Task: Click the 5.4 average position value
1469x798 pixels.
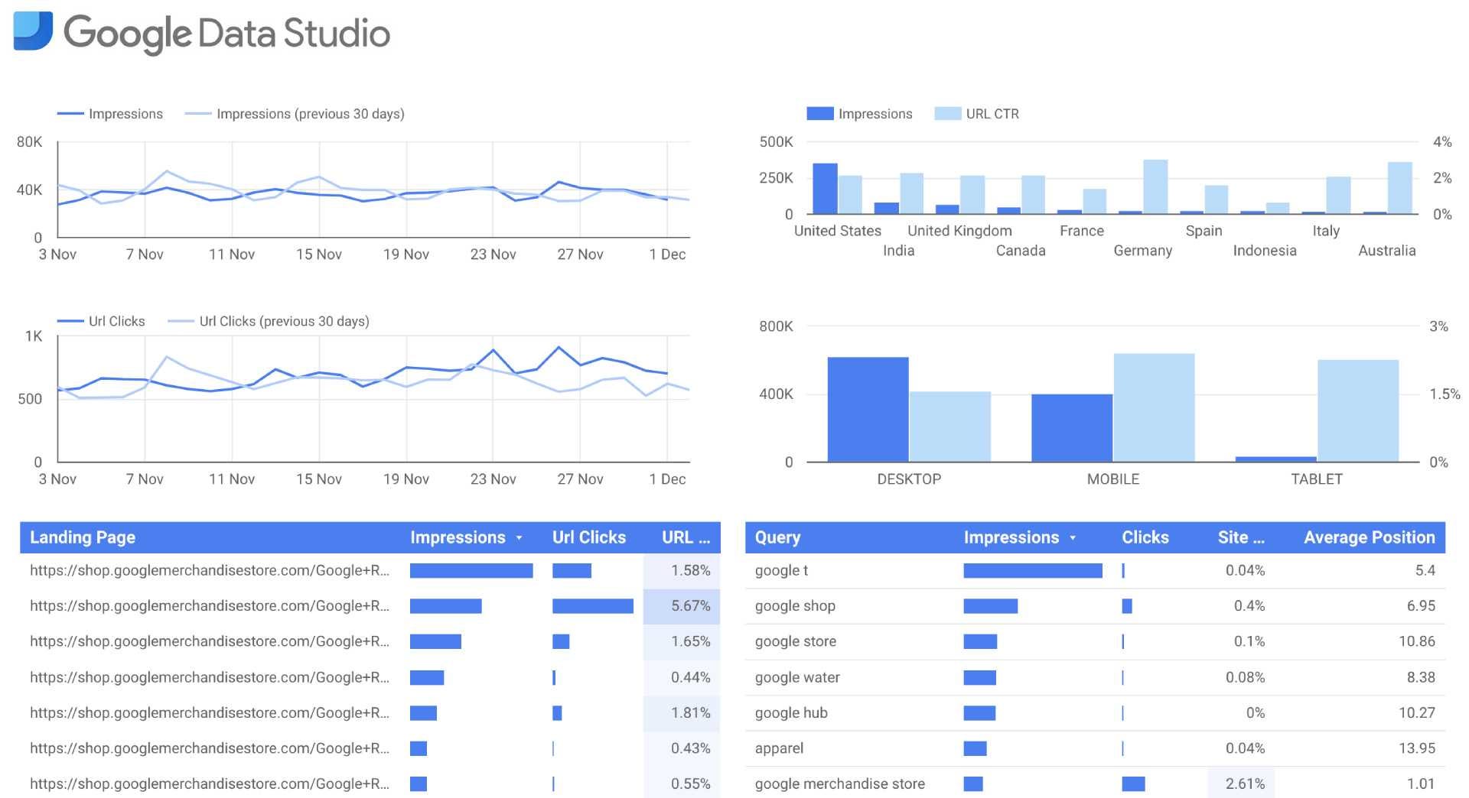Action: pyautogui.click(x=1425, y=570)
